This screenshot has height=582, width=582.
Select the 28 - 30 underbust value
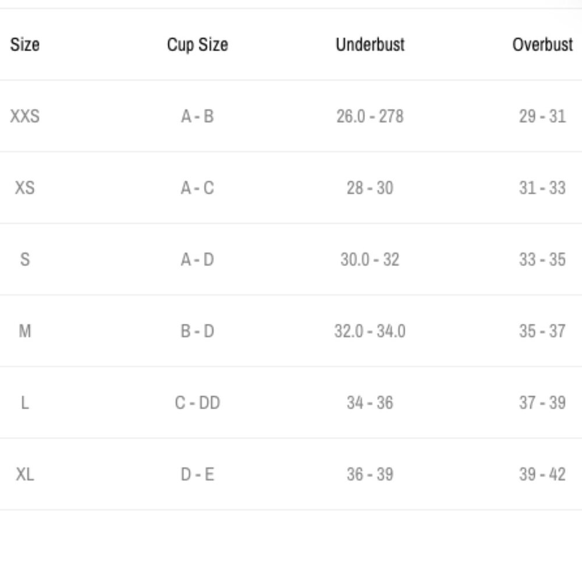click(x=370, y=188)
